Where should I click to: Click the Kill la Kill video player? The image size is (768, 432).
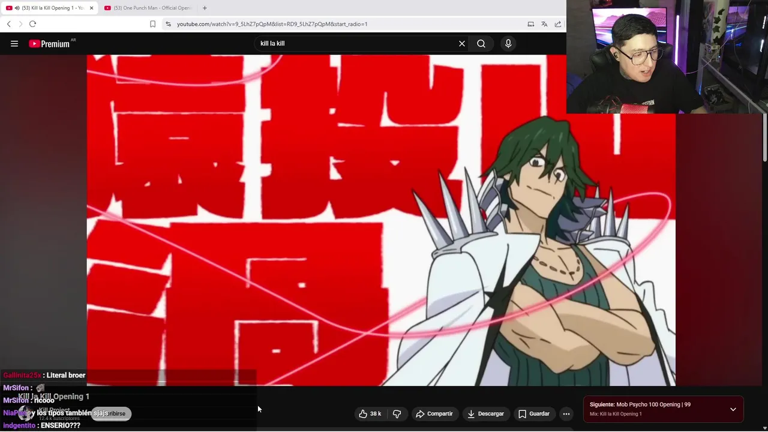[381, 220]
